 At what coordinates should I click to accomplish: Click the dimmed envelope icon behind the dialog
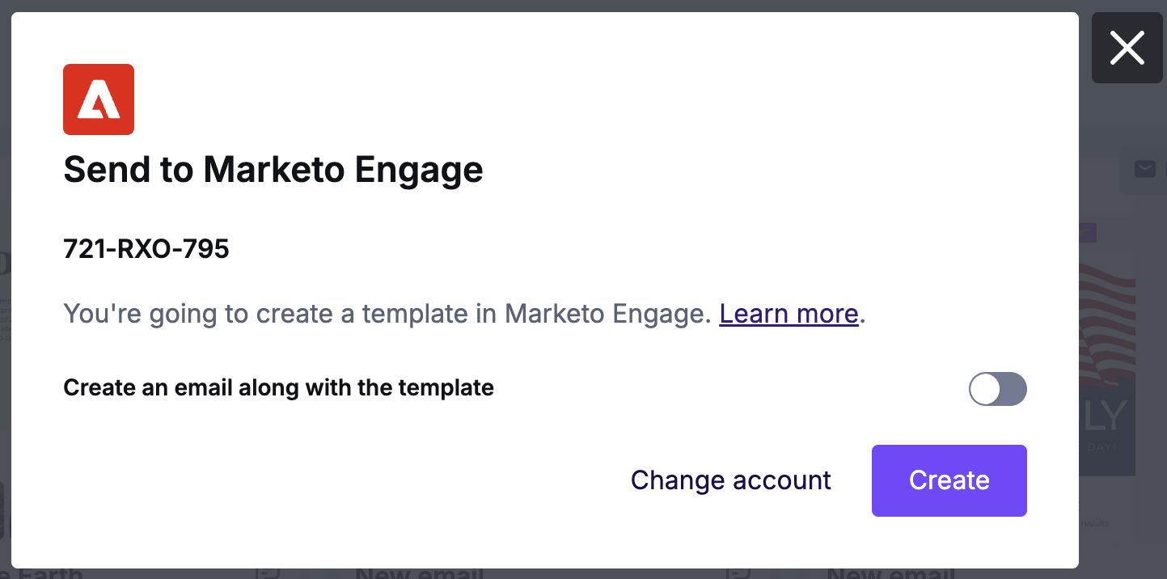(x=1144, y=169)
